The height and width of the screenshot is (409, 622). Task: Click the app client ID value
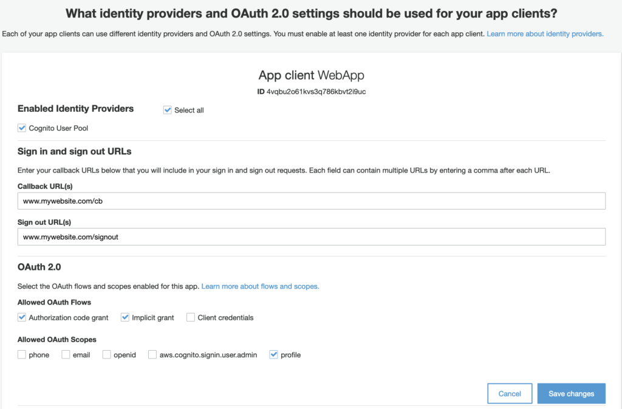[x=316, y=92]
